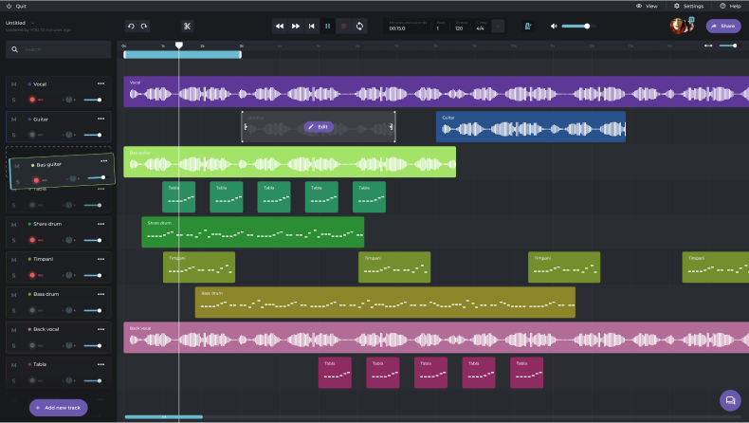Mute the Vocal track
Screen dimensions: 749x423
tap(14, 84)
